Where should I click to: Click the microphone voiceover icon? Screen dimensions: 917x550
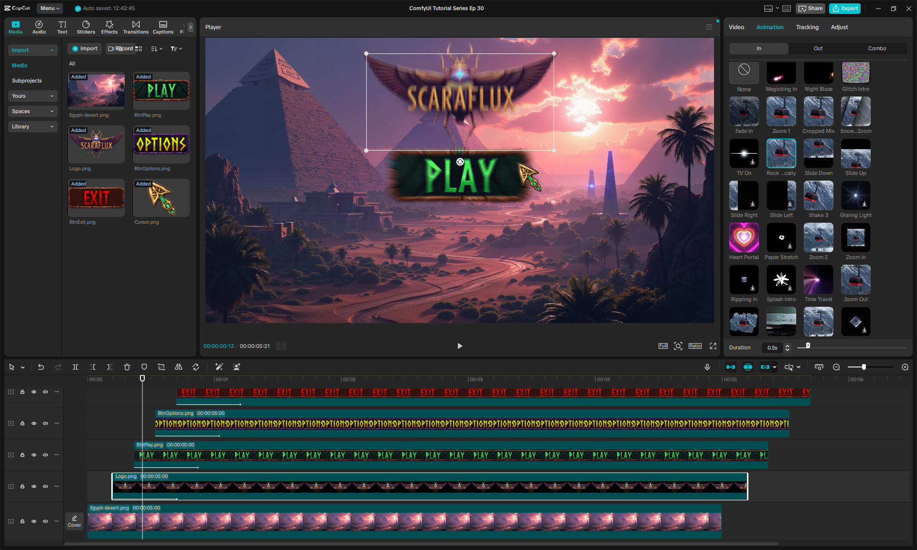[707, 367]
